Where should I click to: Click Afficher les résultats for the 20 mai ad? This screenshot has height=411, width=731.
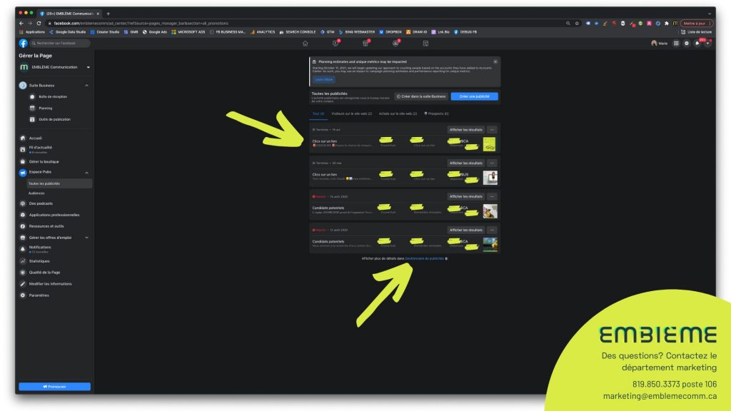point(465,163)
